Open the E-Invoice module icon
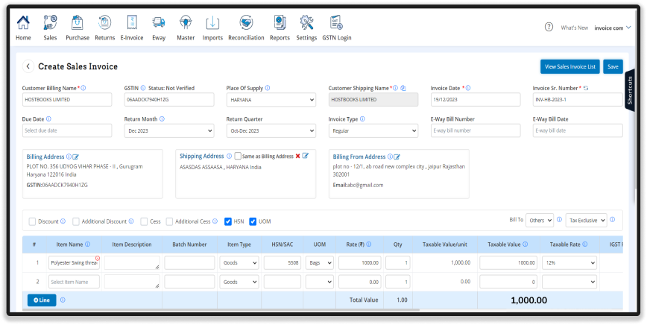647x325 pixels. [131, 23]
